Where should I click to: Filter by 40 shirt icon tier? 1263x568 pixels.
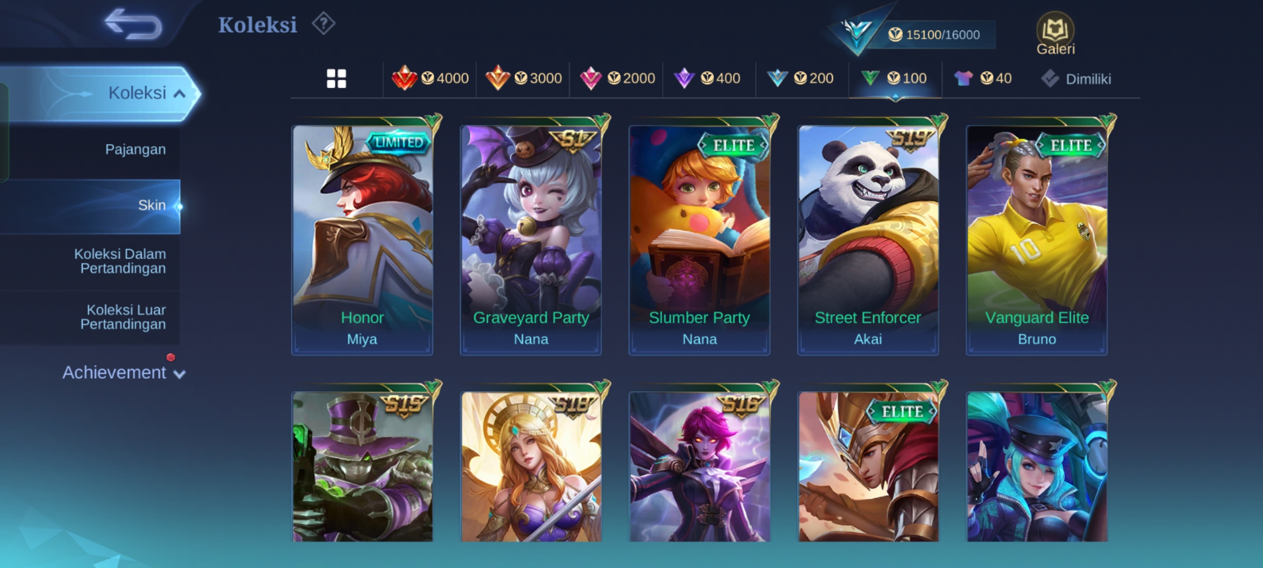coord(983,78)
